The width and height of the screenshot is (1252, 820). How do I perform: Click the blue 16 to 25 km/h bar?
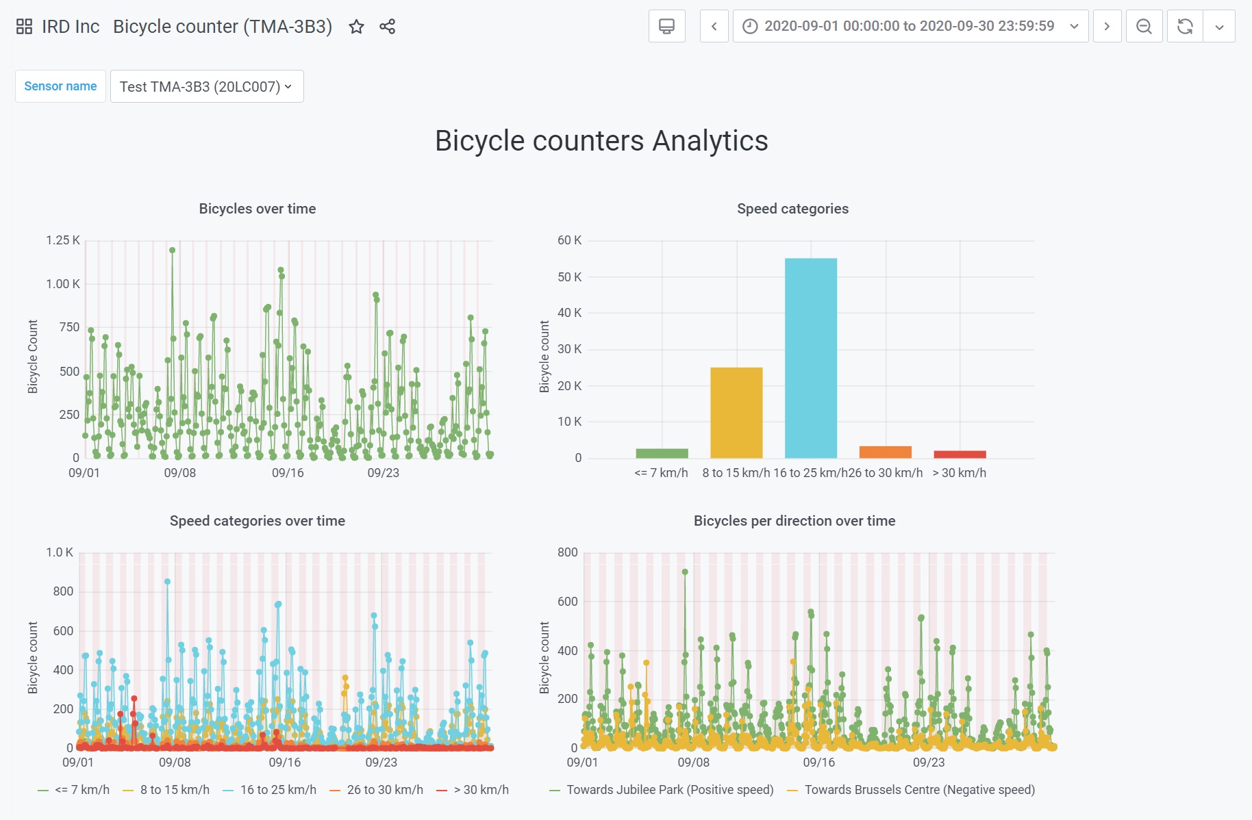click(811, 358)
